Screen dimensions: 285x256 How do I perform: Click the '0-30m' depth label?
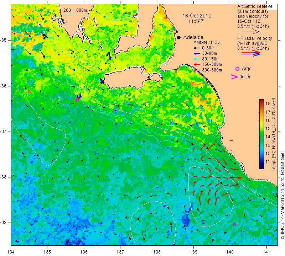click(x=208, y=48)
